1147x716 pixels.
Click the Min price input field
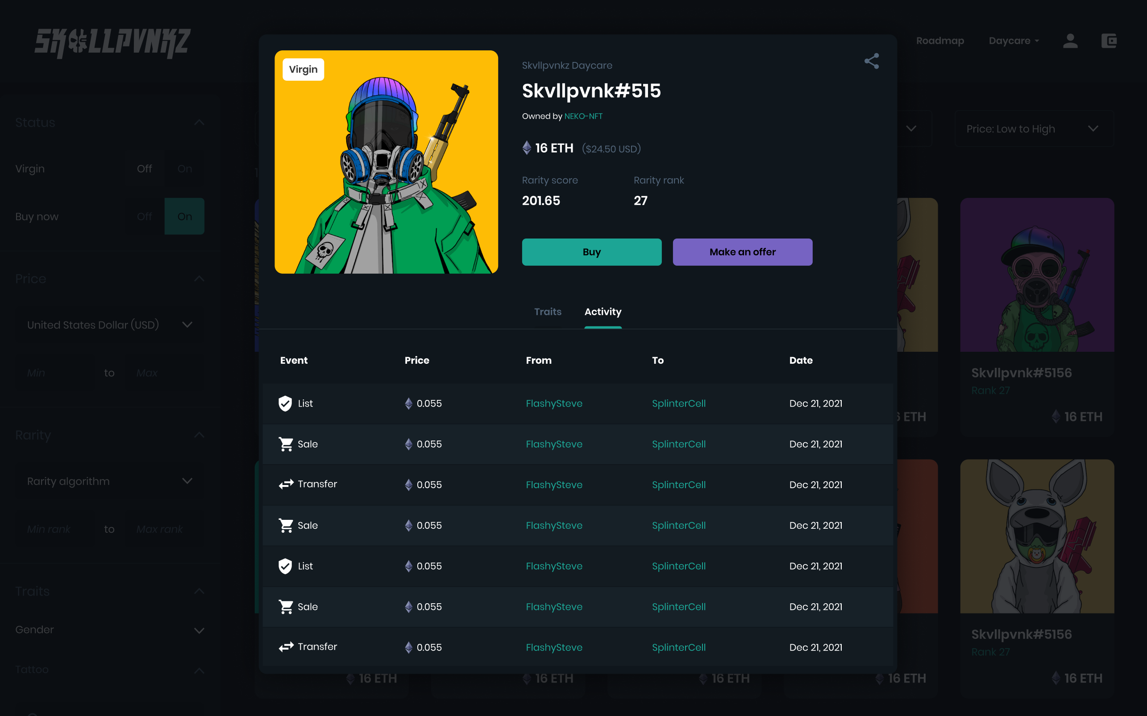tap(54, 373)
